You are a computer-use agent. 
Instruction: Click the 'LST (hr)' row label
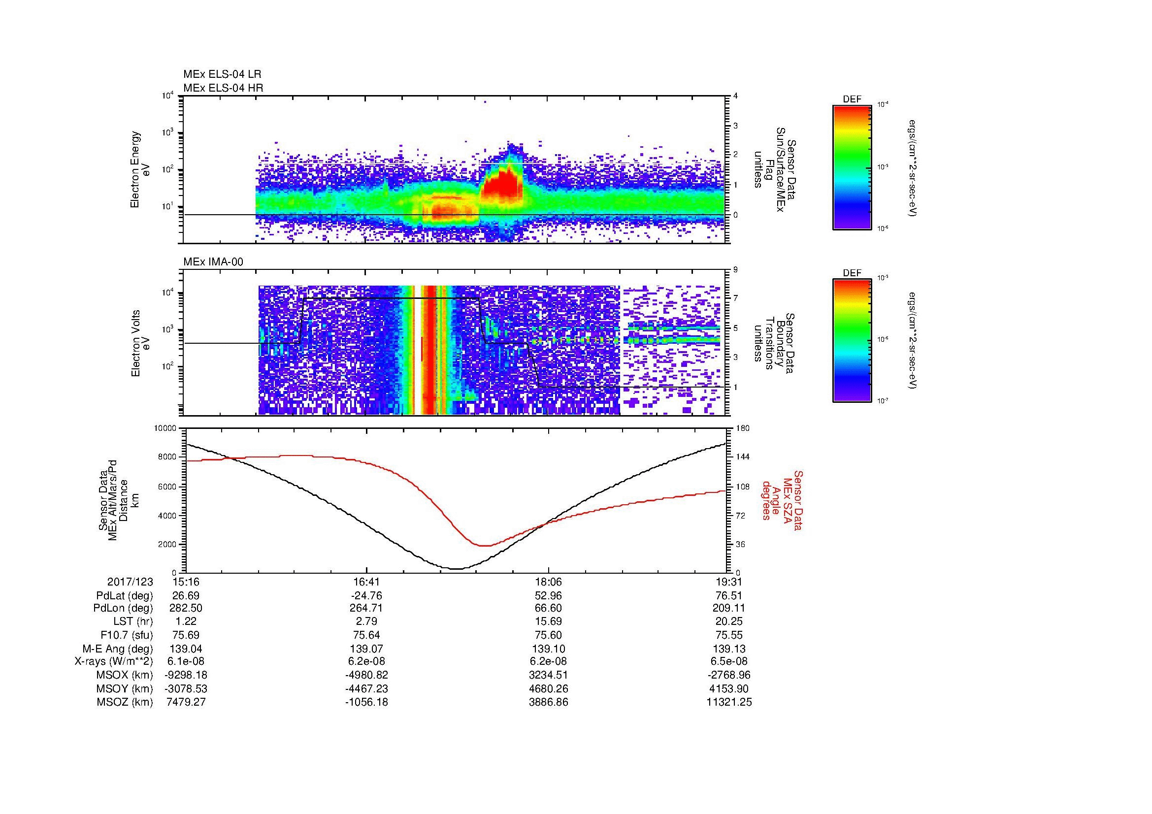coord(133,621)
